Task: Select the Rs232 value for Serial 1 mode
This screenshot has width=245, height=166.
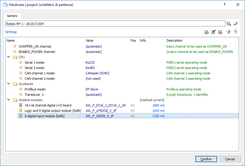Action: (x=90, y=62)
